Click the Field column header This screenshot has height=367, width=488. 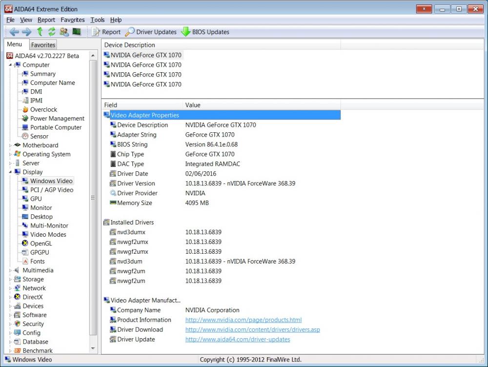point(142,105)
